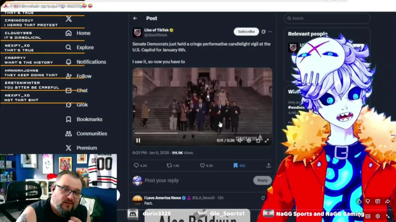Click the I Love America News name
Screen dimensions: 396x222
(163, 198)
